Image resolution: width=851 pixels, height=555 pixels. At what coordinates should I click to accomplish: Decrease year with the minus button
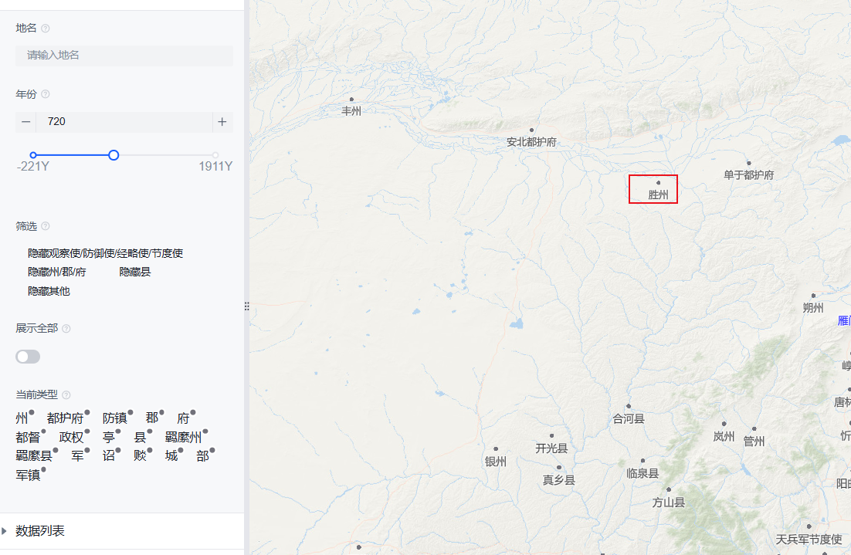click(x=25, y=122)
